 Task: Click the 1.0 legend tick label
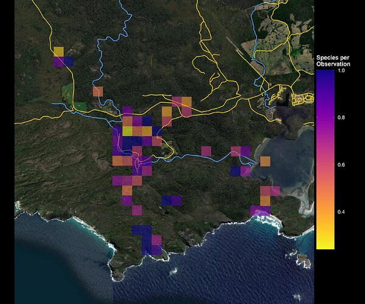click(x=341, y=71)
